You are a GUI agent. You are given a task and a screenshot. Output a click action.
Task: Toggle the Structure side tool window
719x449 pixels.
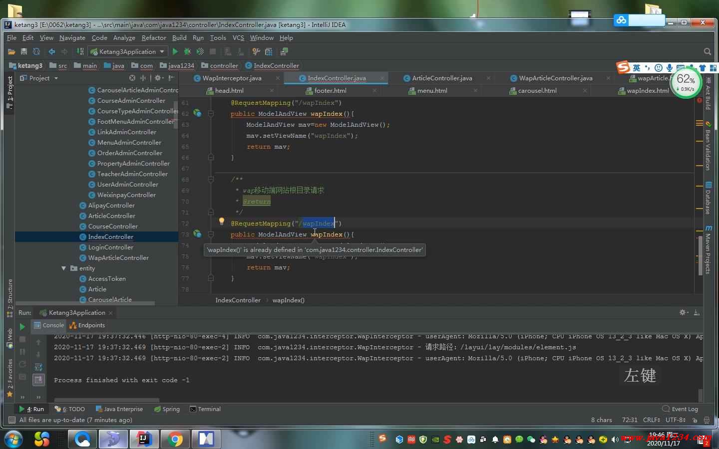point(9,298)
